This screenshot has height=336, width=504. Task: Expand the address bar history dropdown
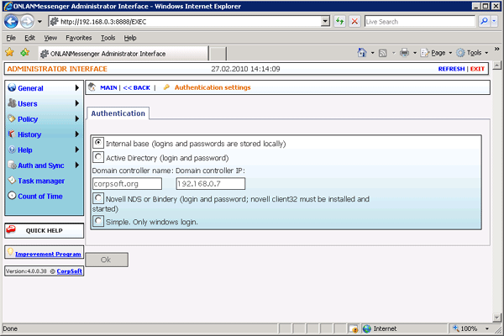[x=325, y=22]
